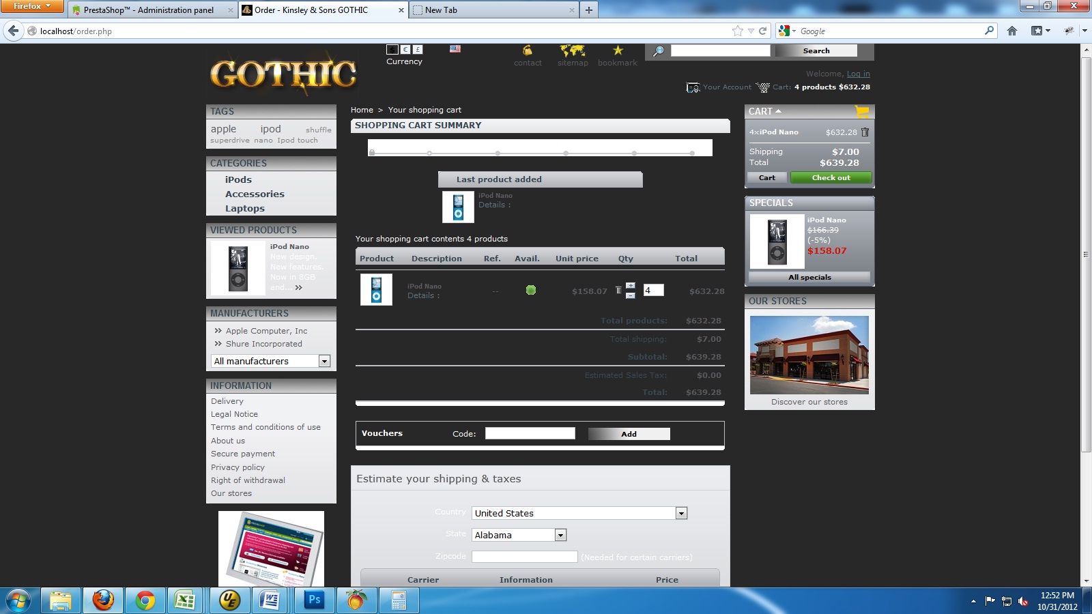The width and height of the screenshot is (1092, 614).
Task: Select the pound currency icon
Action: click(418, 49)
